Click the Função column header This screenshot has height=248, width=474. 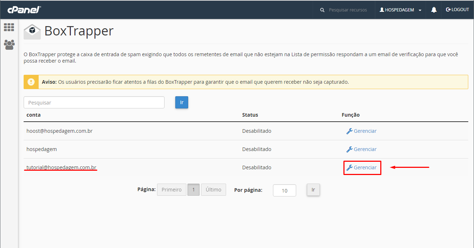coord(351,115)
